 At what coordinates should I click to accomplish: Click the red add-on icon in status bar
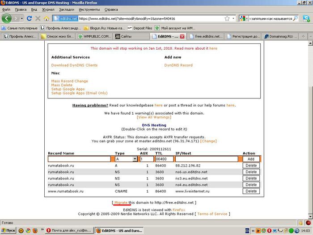[x=308, y=222]
